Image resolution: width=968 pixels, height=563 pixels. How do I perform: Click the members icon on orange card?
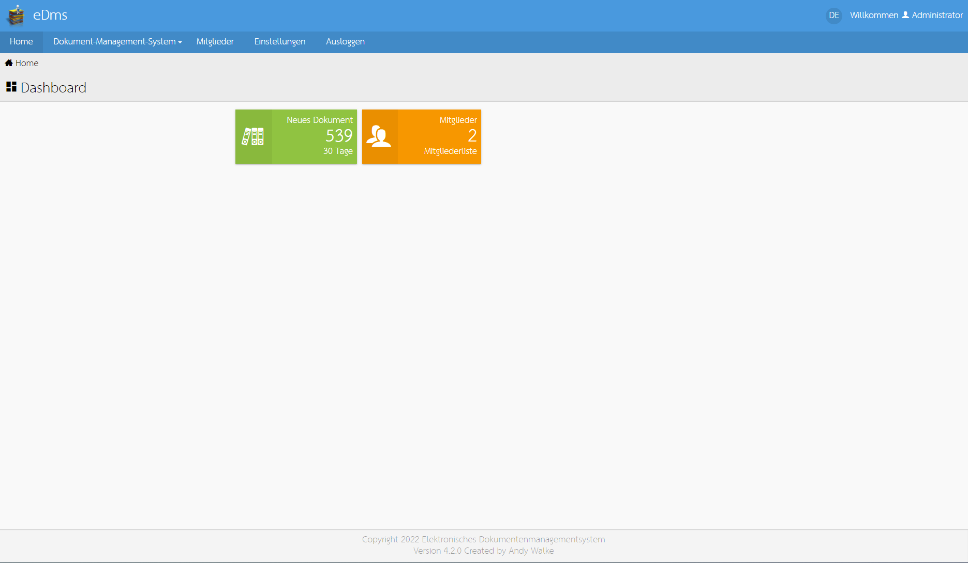click(379, 136)
